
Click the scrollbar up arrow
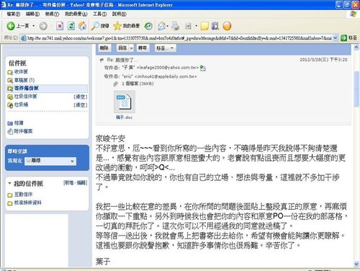tap(356, 48)
